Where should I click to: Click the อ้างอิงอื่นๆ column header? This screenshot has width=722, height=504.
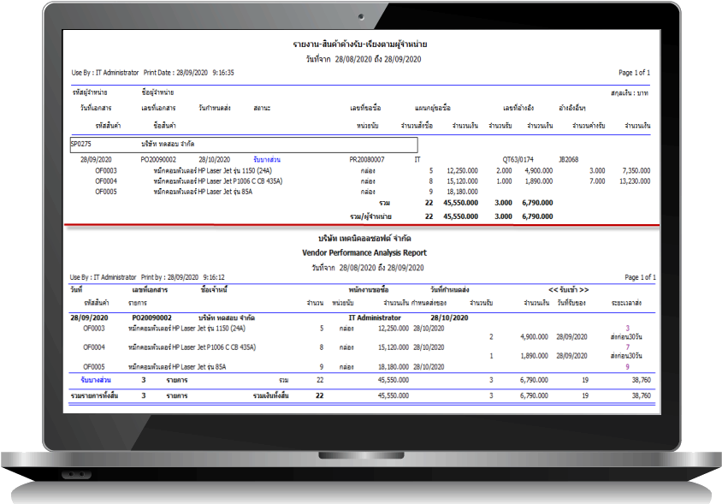(x=572, y=108)
